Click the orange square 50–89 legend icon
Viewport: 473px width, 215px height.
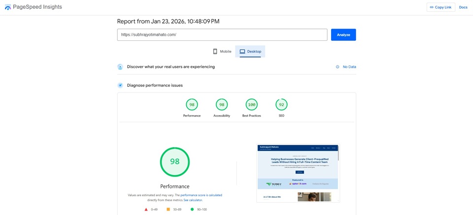(x=169, y=209)
